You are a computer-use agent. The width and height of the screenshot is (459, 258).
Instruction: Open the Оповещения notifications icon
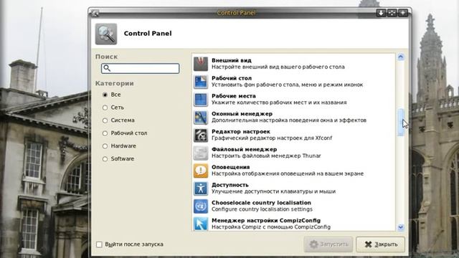tap(201, 171)
